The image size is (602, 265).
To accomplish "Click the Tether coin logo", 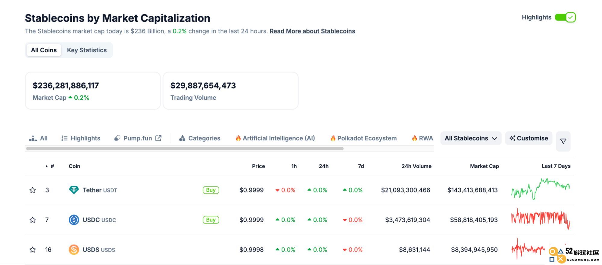I will click(x=74, y=190).
